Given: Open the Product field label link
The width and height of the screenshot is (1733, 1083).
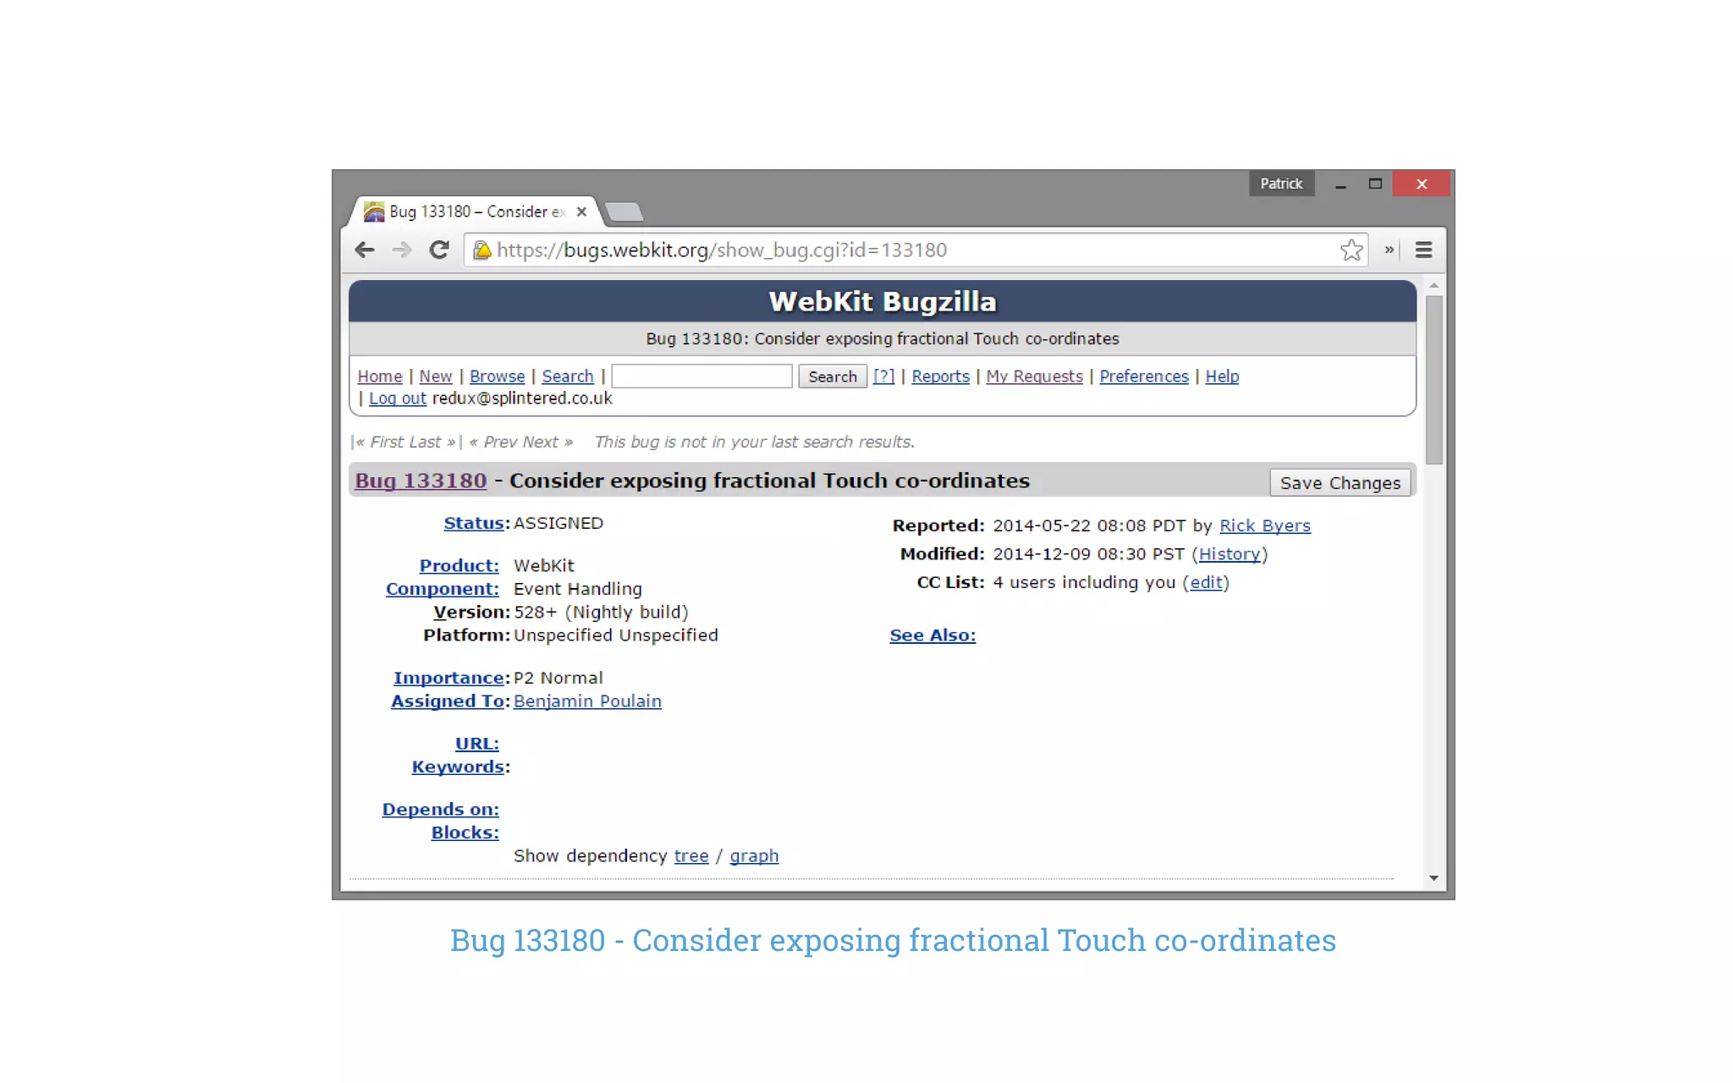Looking at the screenshot, I should 459,565.
